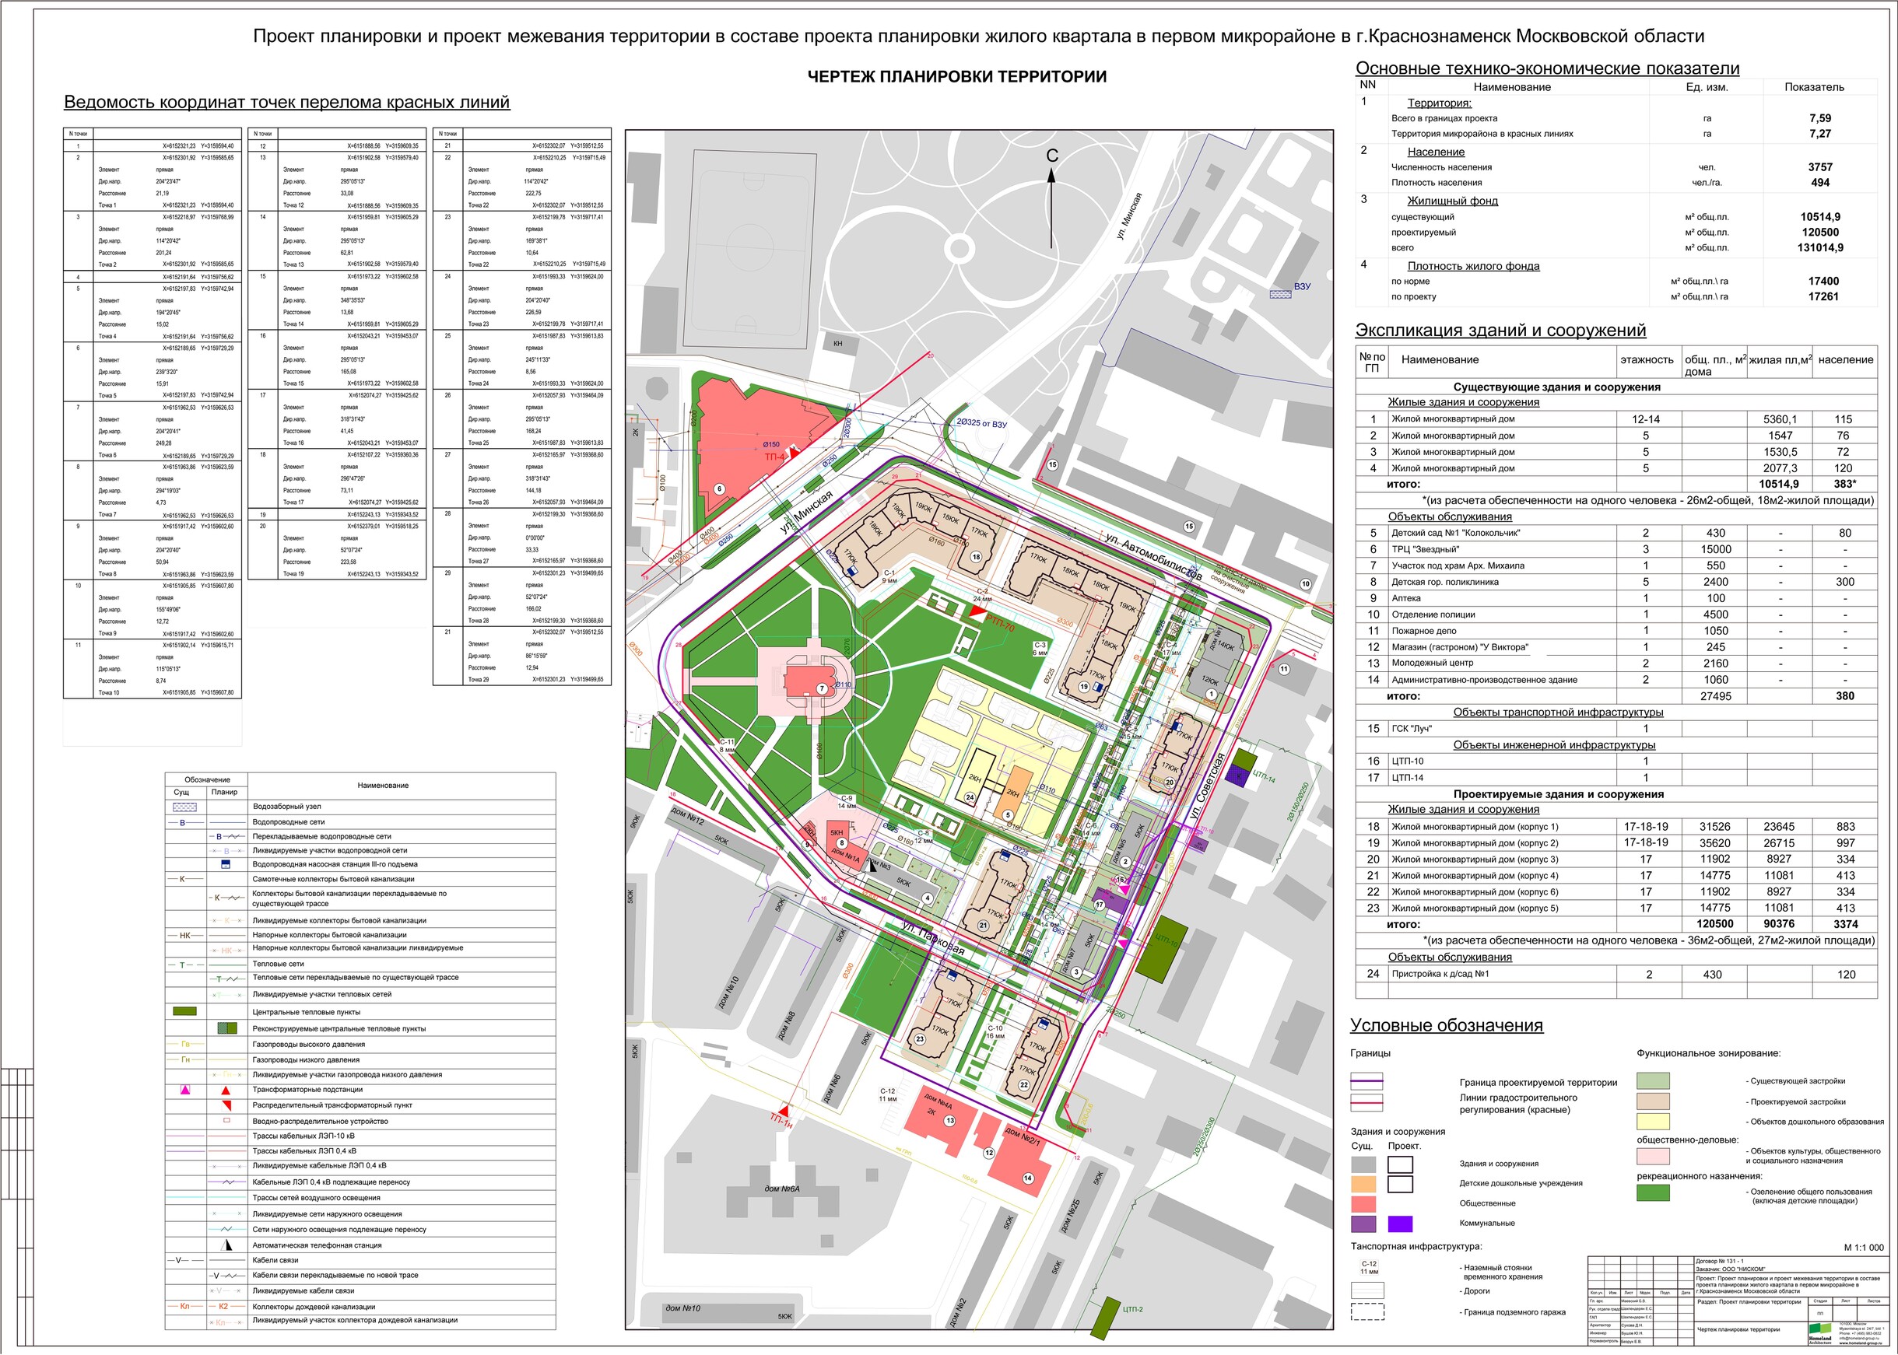Click the ул. Советская street label on the map
1898x1355 pixels.
click(1206, 788)
